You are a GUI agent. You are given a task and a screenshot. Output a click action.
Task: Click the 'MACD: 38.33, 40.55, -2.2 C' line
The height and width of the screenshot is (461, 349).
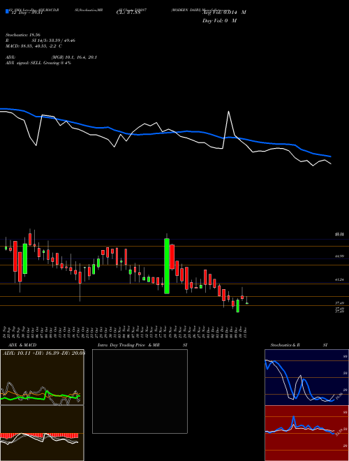click(34, 46)
